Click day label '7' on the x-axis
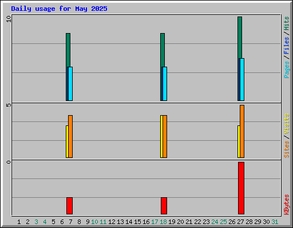 (70, 222)
